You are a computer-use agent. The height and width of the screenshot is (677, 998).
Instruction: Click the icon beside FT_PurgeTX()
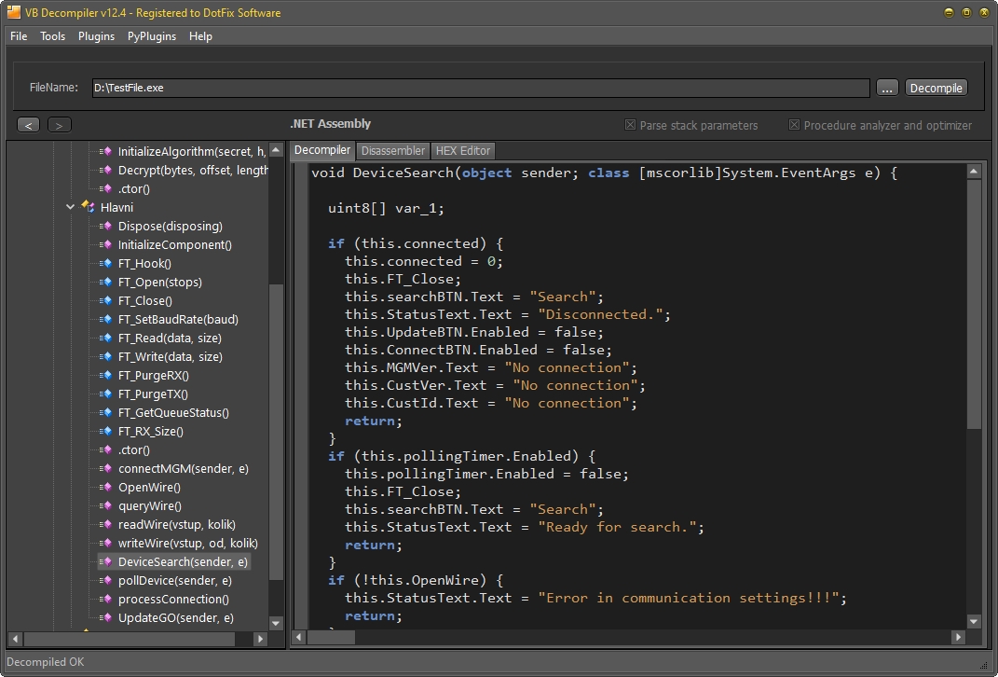coord(105,394)
